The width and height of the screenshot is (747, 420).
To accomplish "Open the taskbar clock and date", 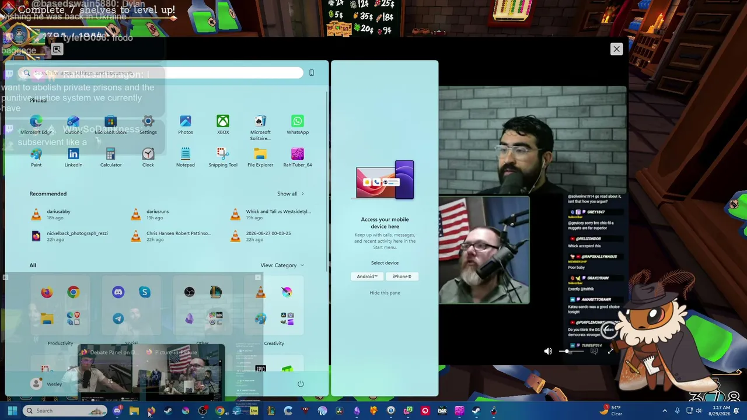I will [x=722, y=411].
